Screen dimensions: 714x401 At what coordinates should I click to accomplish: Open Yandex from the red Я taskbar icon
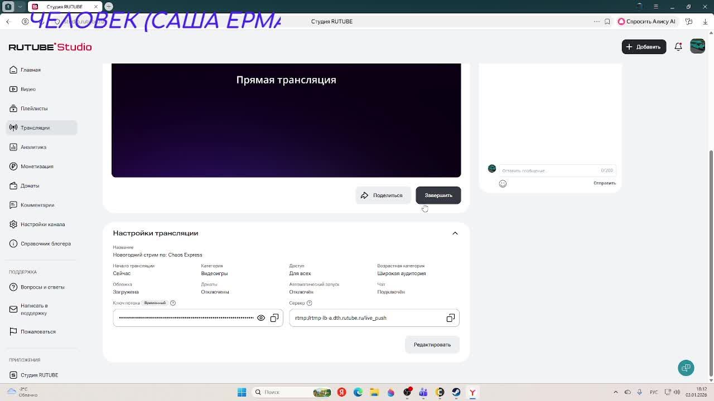(341, 392)
